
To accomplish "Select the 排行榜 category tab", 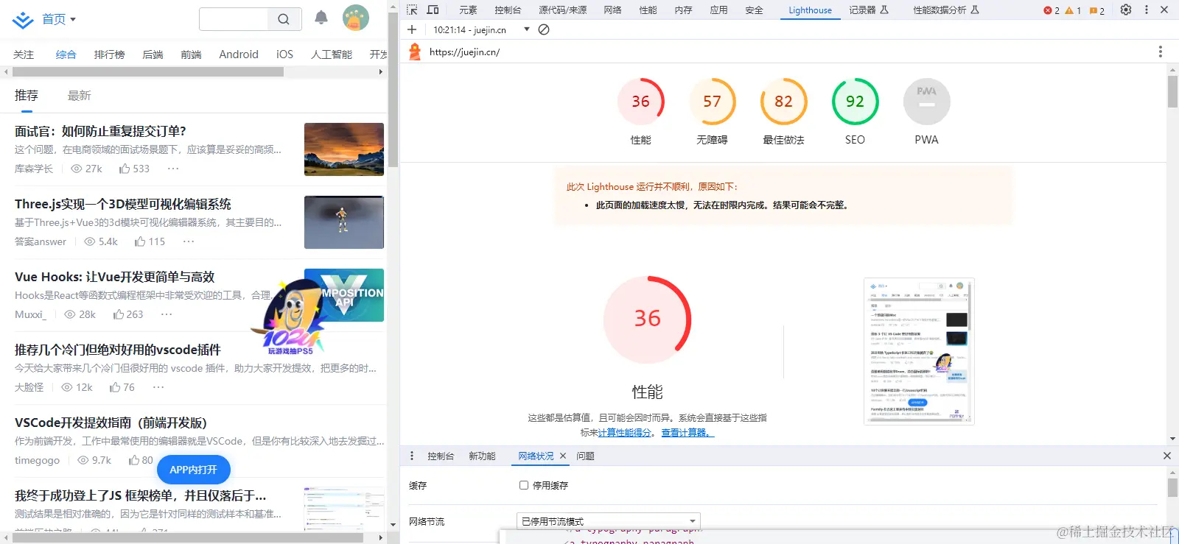I will tap(109, 54).
